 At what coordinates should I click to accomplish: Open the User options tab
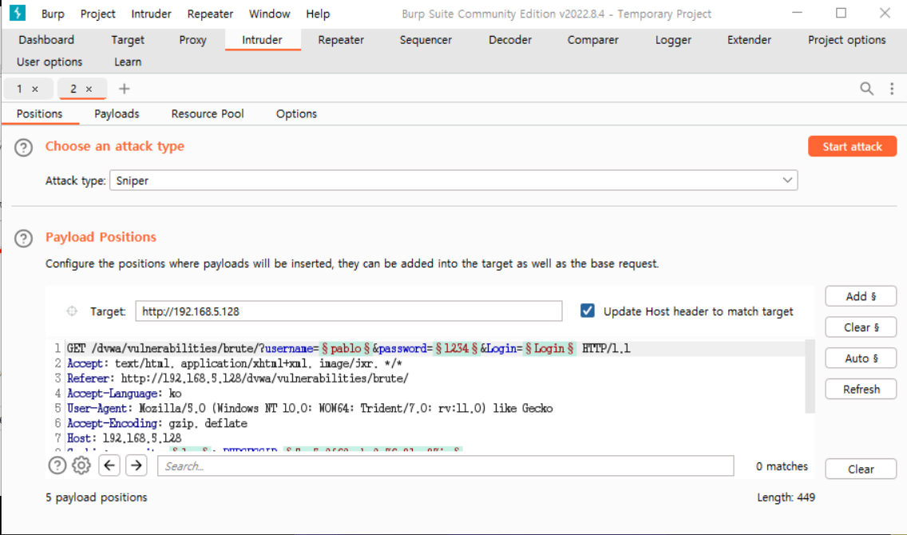[50, 62]
